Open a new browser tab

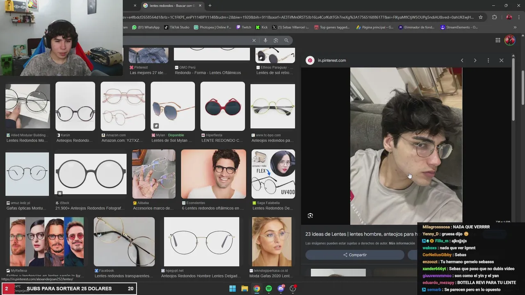tap(210, 5)
